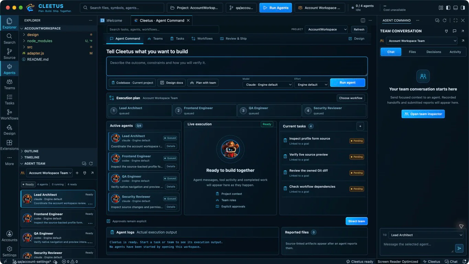Image resolution: width=469 pixels, height=264 pixels.
Task: Click the Direct team button
Action: tap(356, 221)
